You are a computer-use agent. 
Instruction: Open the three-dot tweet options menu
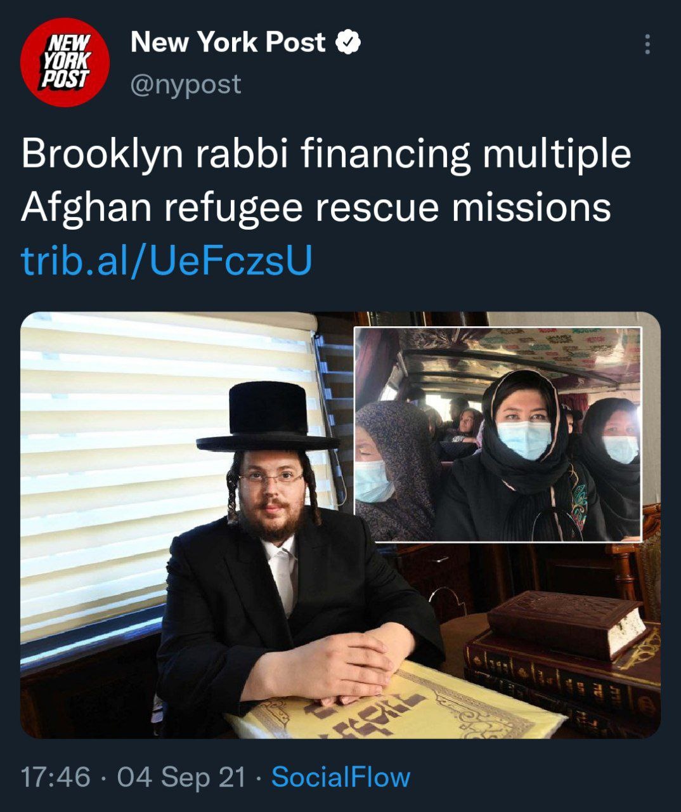647,44
